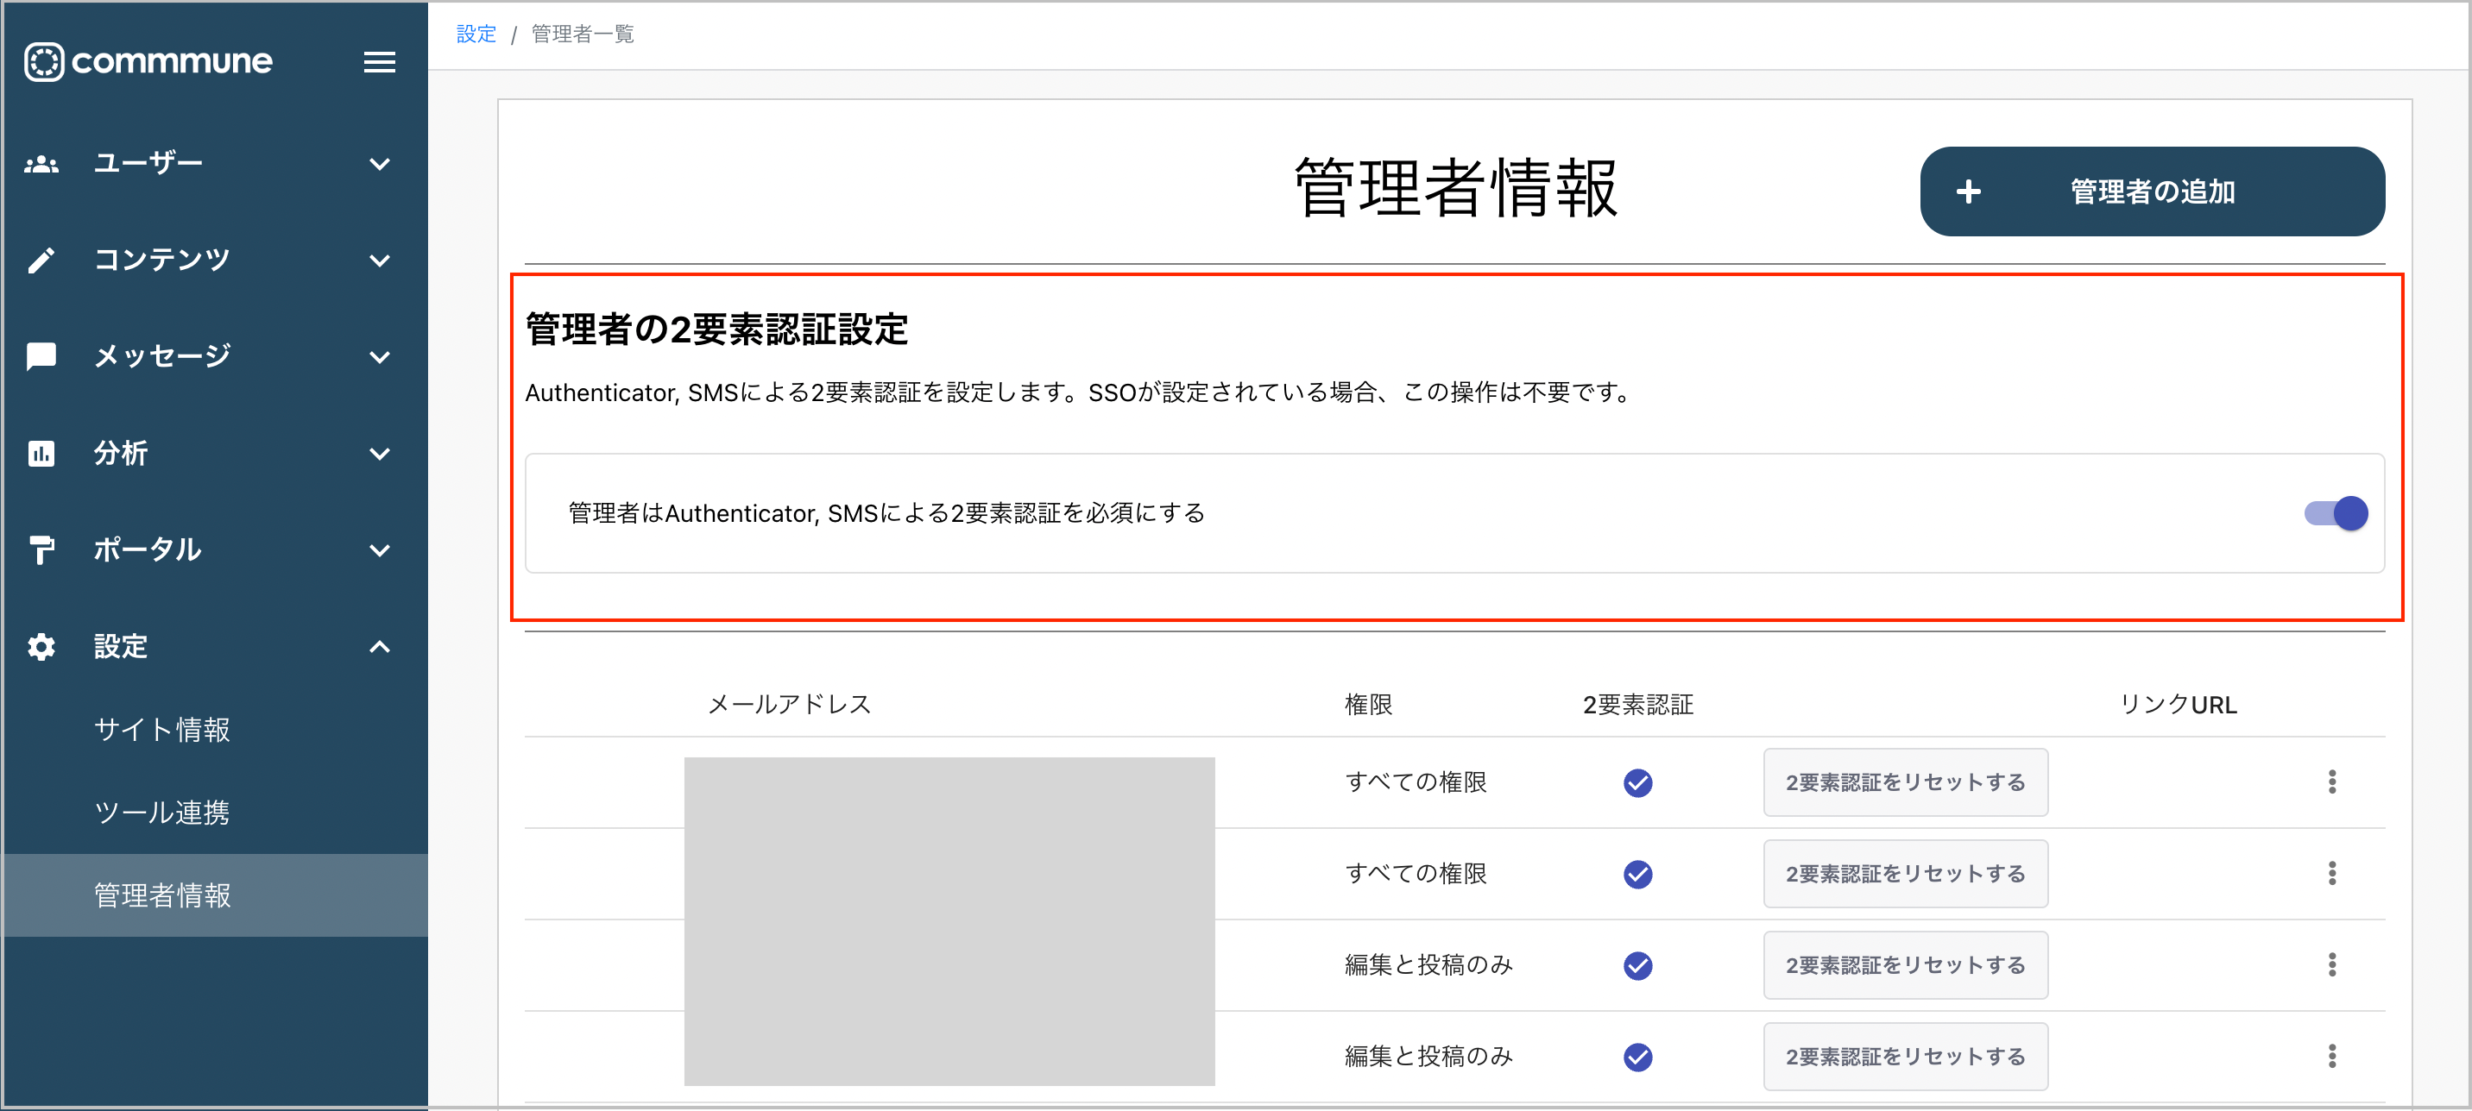Click the message bubble icon
This screenshot has height=1111, width=2472.
point(41,356)
